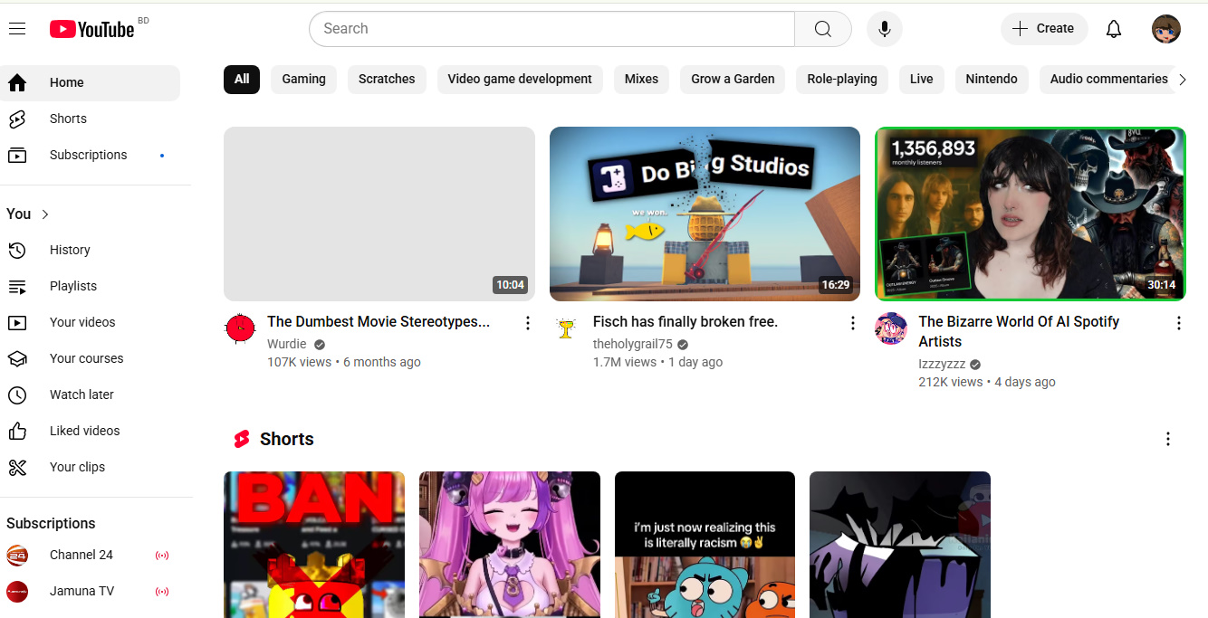The width and height of the screenshot is (1208, 618).
Task: Open the 1,356,893 monthly listeners thumbnail
Action: pos(1031,214)
